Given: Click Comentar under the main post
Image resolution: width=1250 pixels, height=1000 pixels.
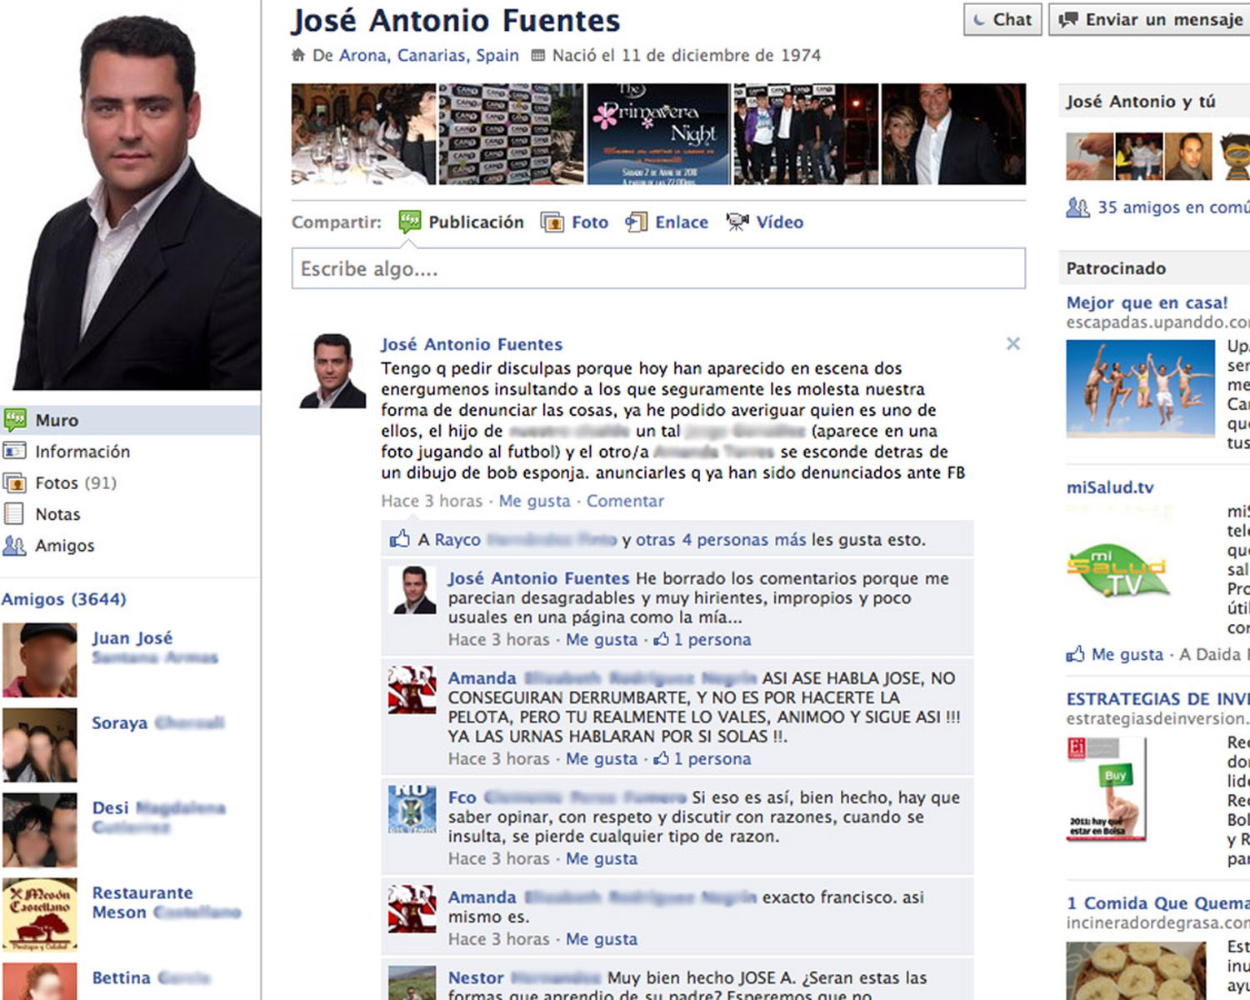Looking at the screenshot, I should pyautogui.click(x=625, y=501).
